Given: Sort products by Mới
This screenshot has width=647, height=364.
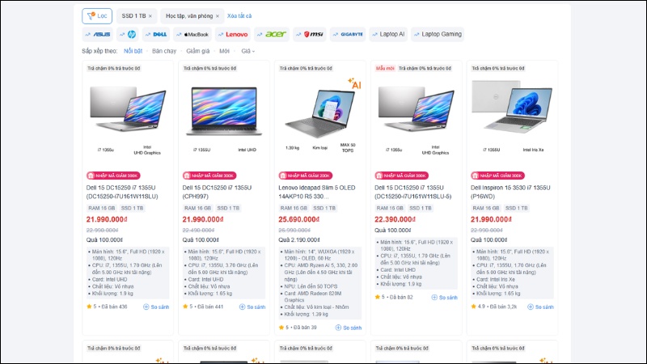Looking at the screenshot, I should (224, 51).
